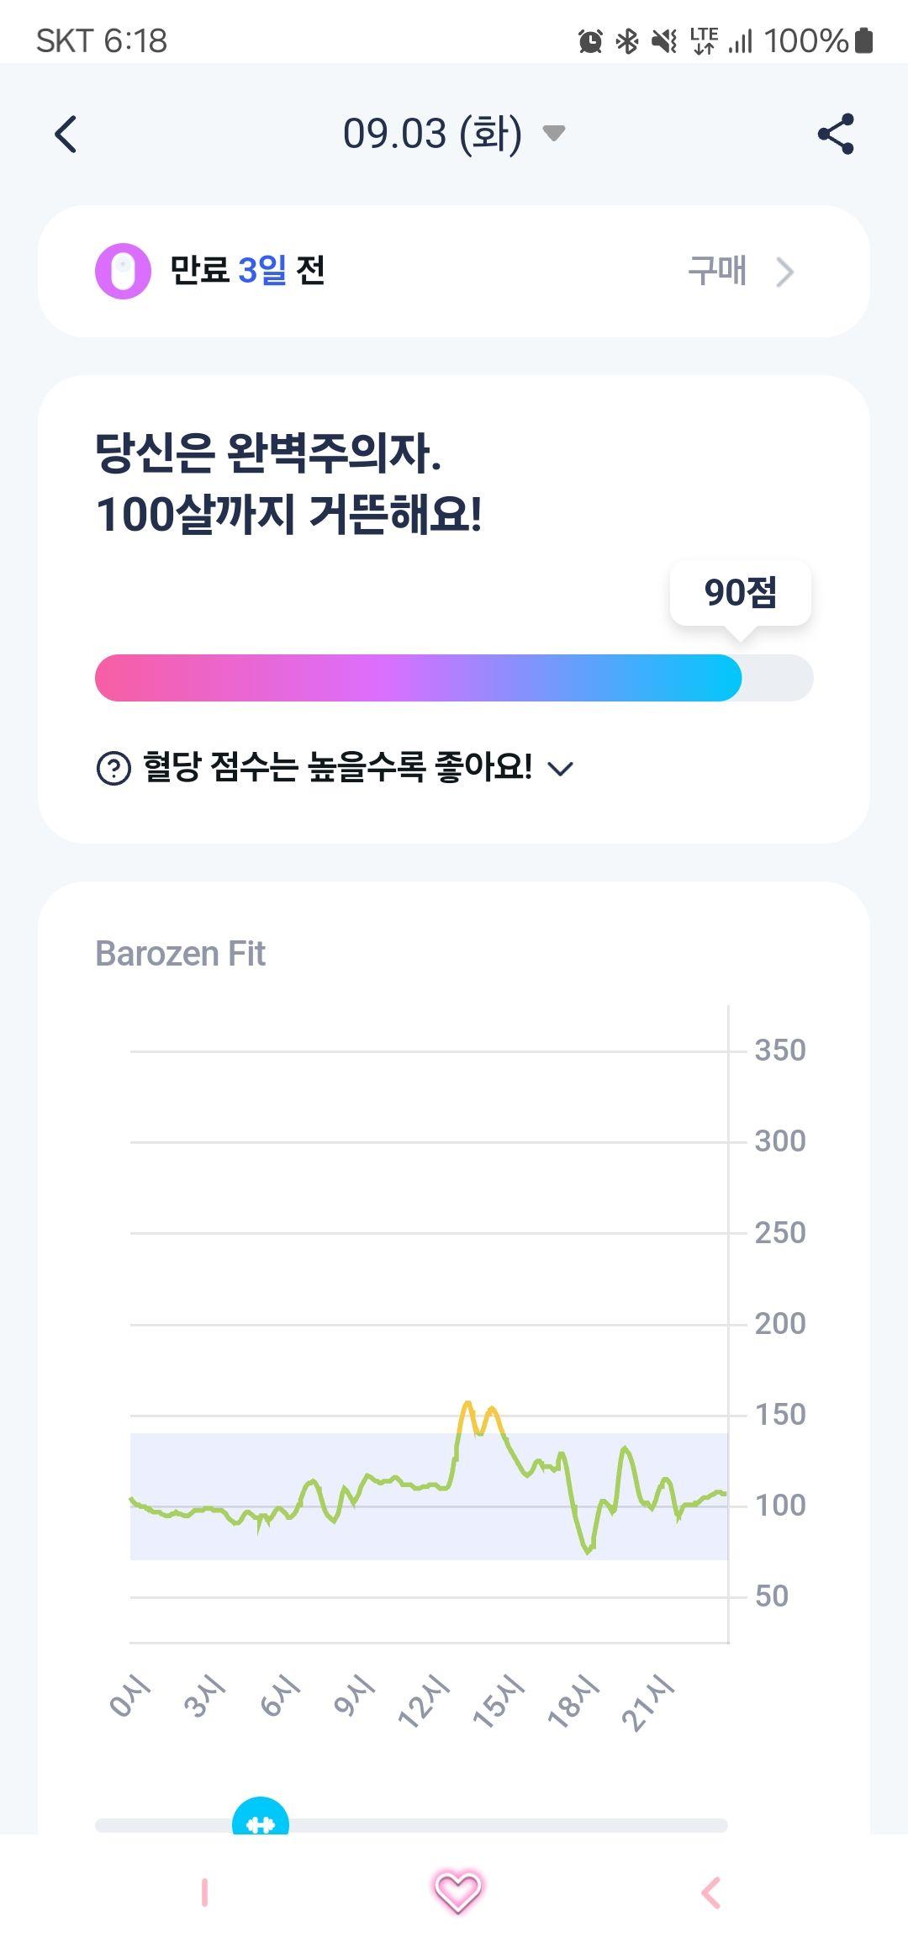This screenshot has width=908, height=1948.
Task: Open the 구매 purchase link
Action: tap(717, 271)
